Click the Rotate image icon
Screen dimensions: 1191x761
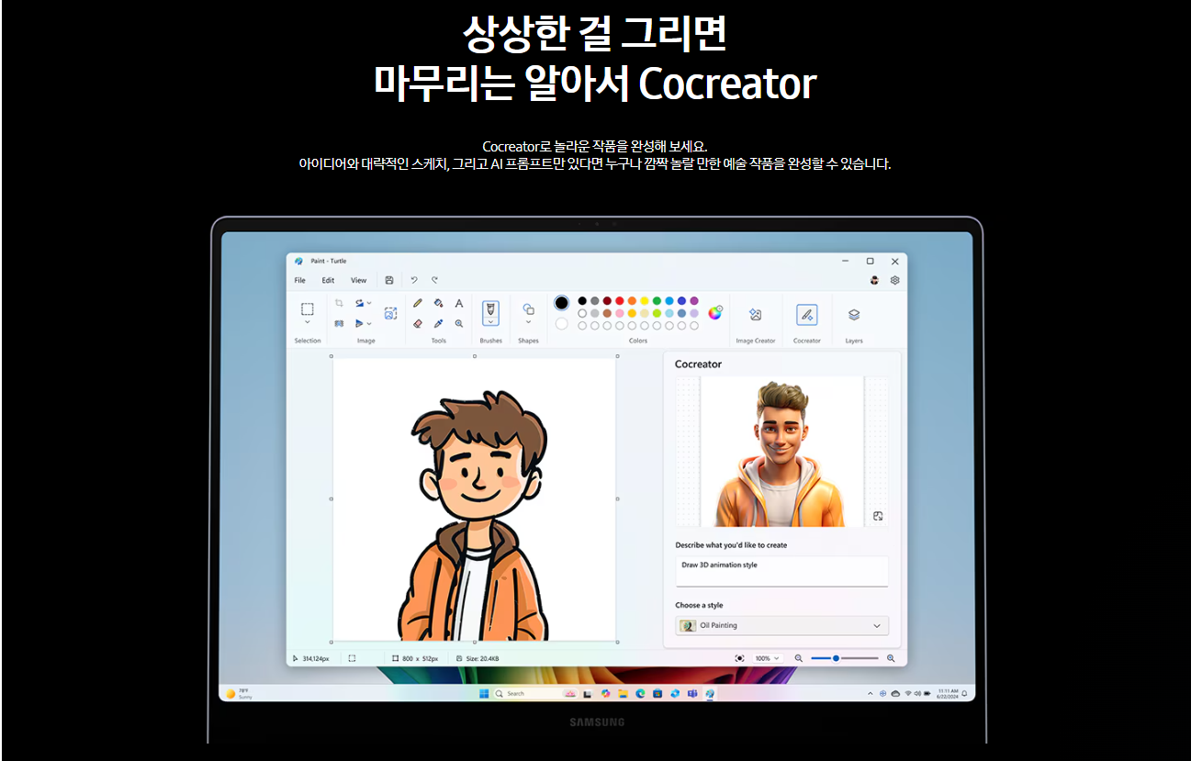359,303
